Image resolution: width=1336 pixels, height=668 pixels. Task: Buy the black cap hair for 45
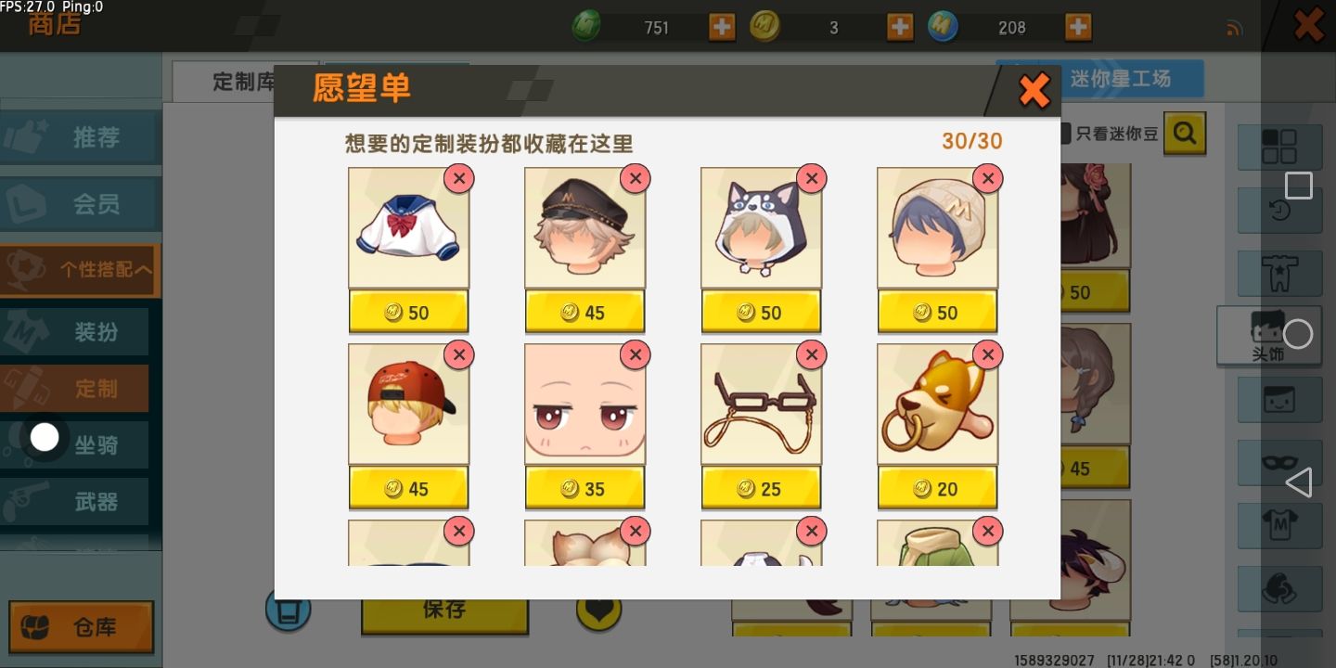[584, 313]
